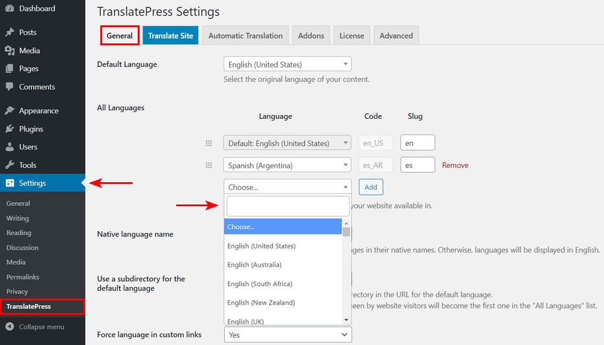The image size is (604, 345).
Task: Click the slug field containing en
Action: coord(417,143)
